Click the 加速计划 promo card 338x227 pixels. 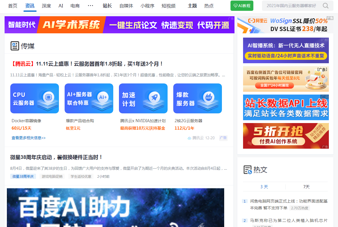click(x=143, y=98)
